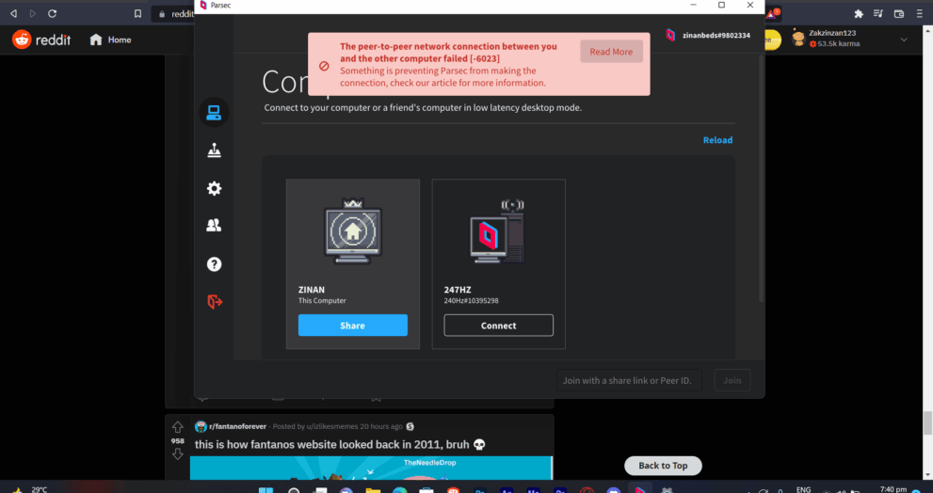This screenshot has height=493, width=933.
Task: Click the error -6023 headline text
Action: point(449,53)
